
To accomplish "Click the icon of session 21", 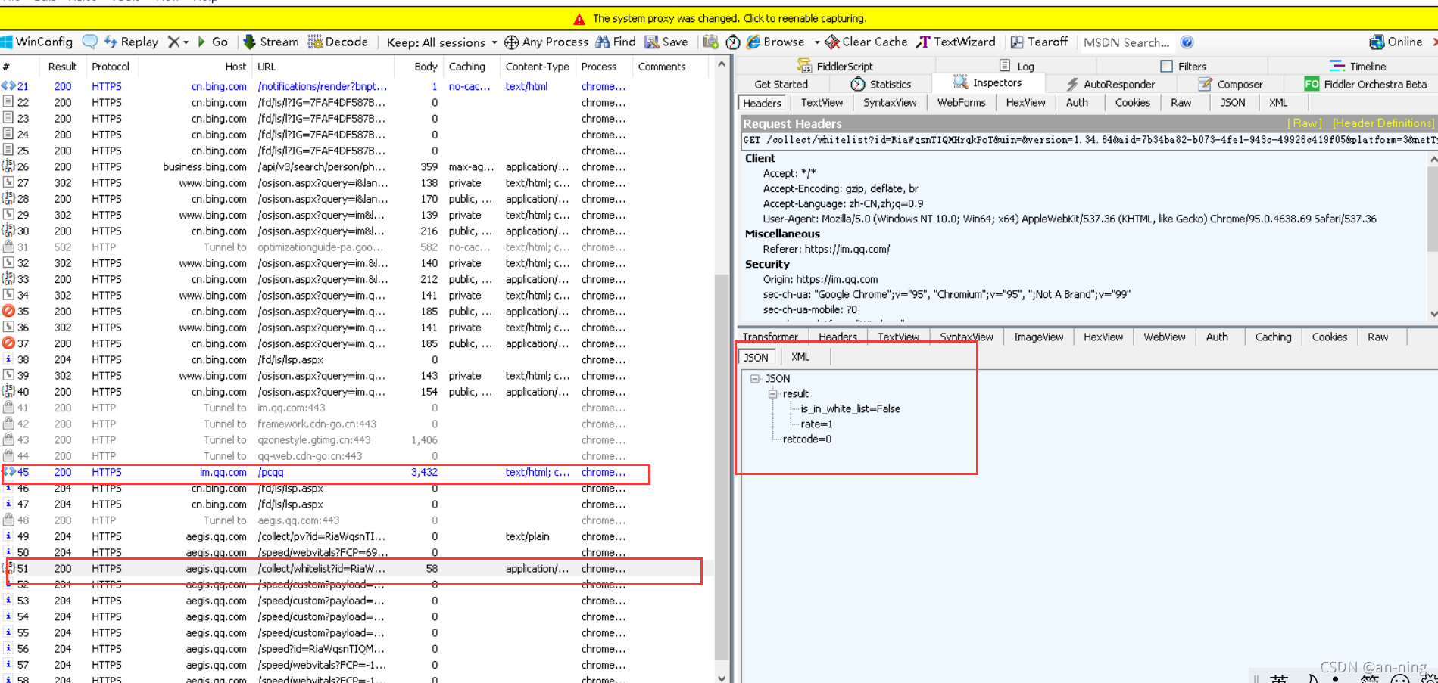I will click(x=8, y=86).
